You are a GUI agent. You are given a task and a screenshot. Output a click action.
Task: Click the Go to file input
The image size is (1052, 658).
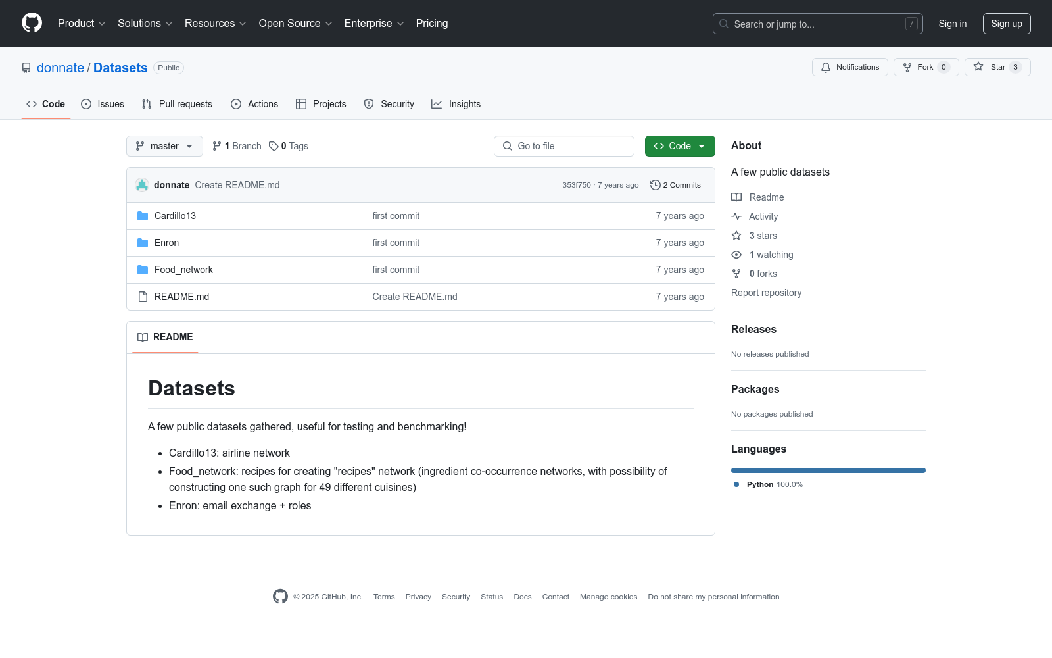pyautogui.click(x=564, y=146)
